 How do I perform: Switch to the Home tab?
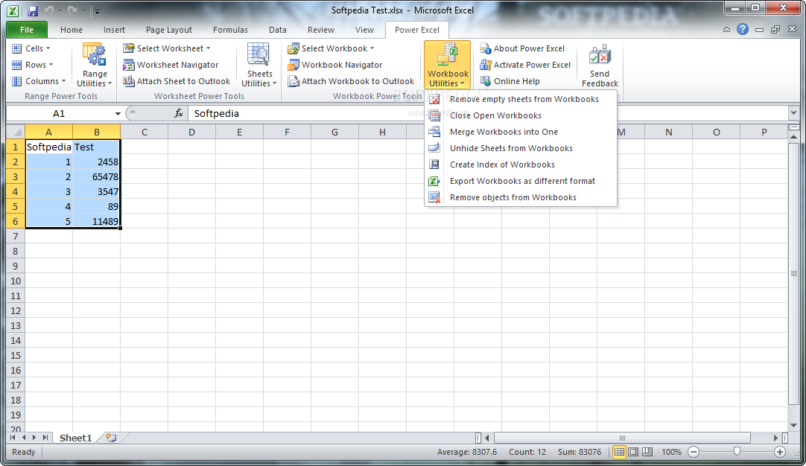[72, 30]
